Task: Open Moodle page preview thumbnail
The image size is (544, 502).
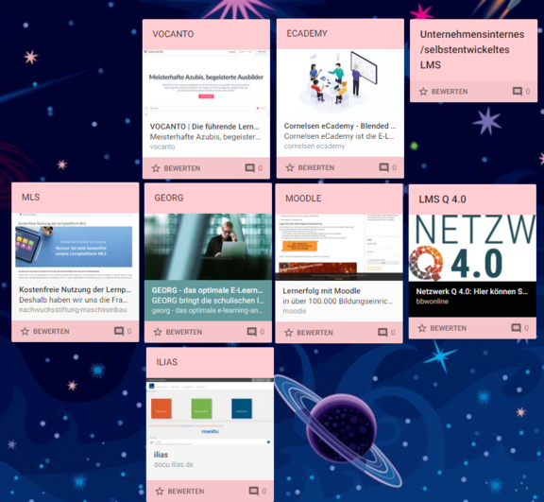Action: [339, 248]
